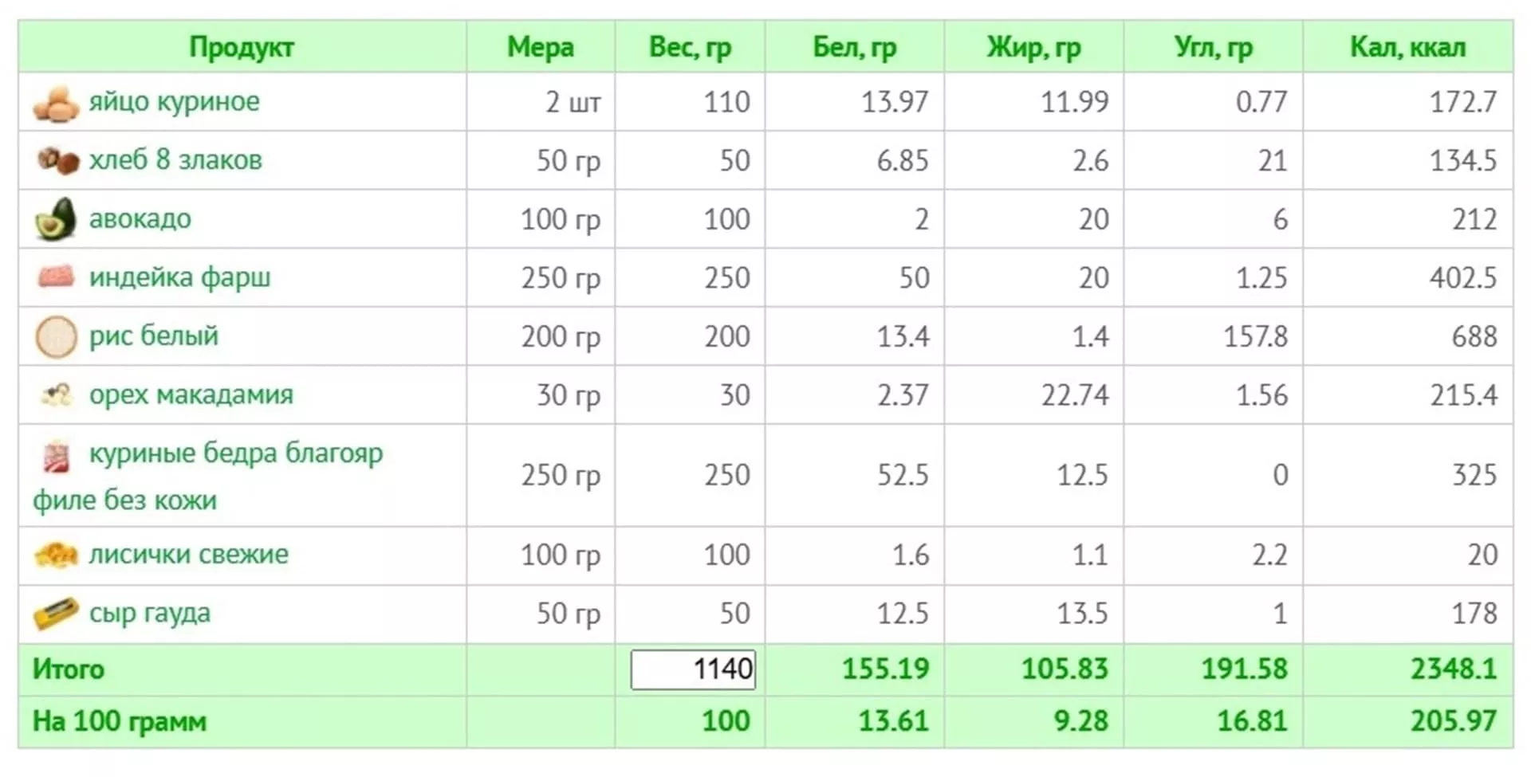Screen dimensions: 1531x777
Task: Open the авокадо product link
Action: (140, 218)
